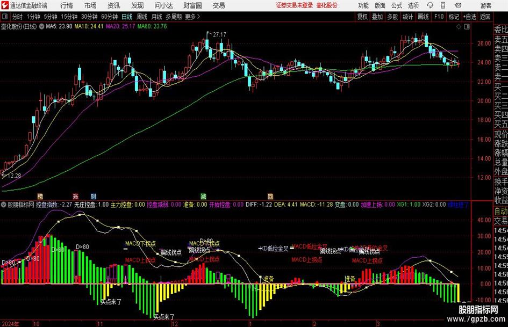Open the 功能 menu
The image size is (508, 327).
pos(363,5)
